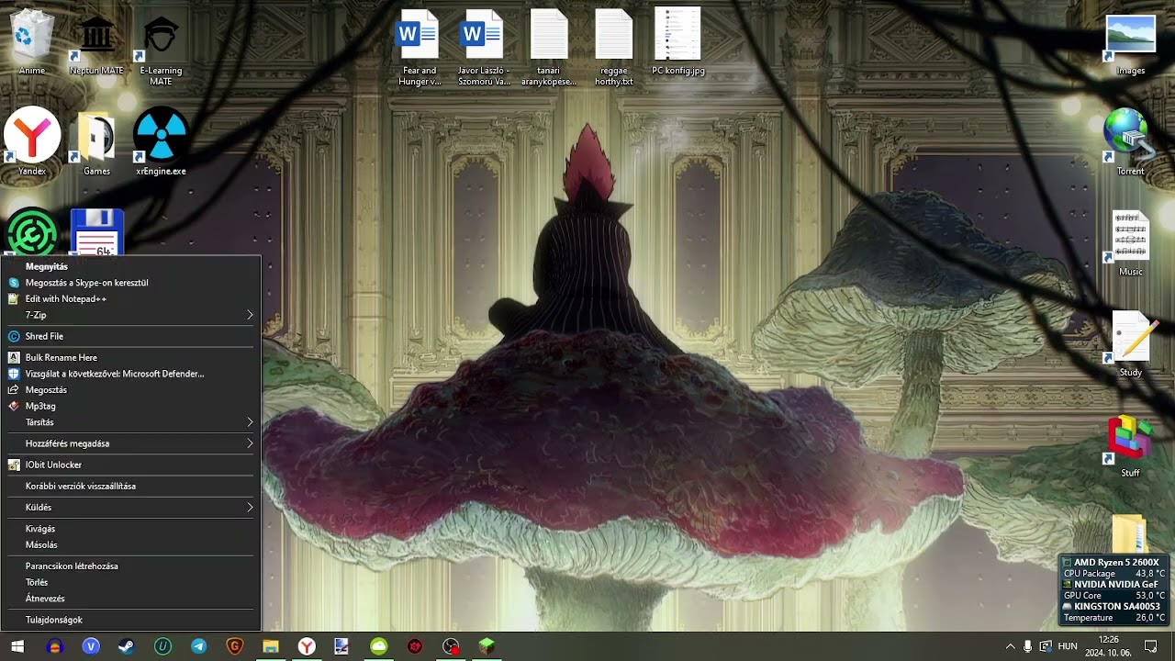Open OBS Studio from the taskbar
Screen dimensions: 1175x661
451,646
